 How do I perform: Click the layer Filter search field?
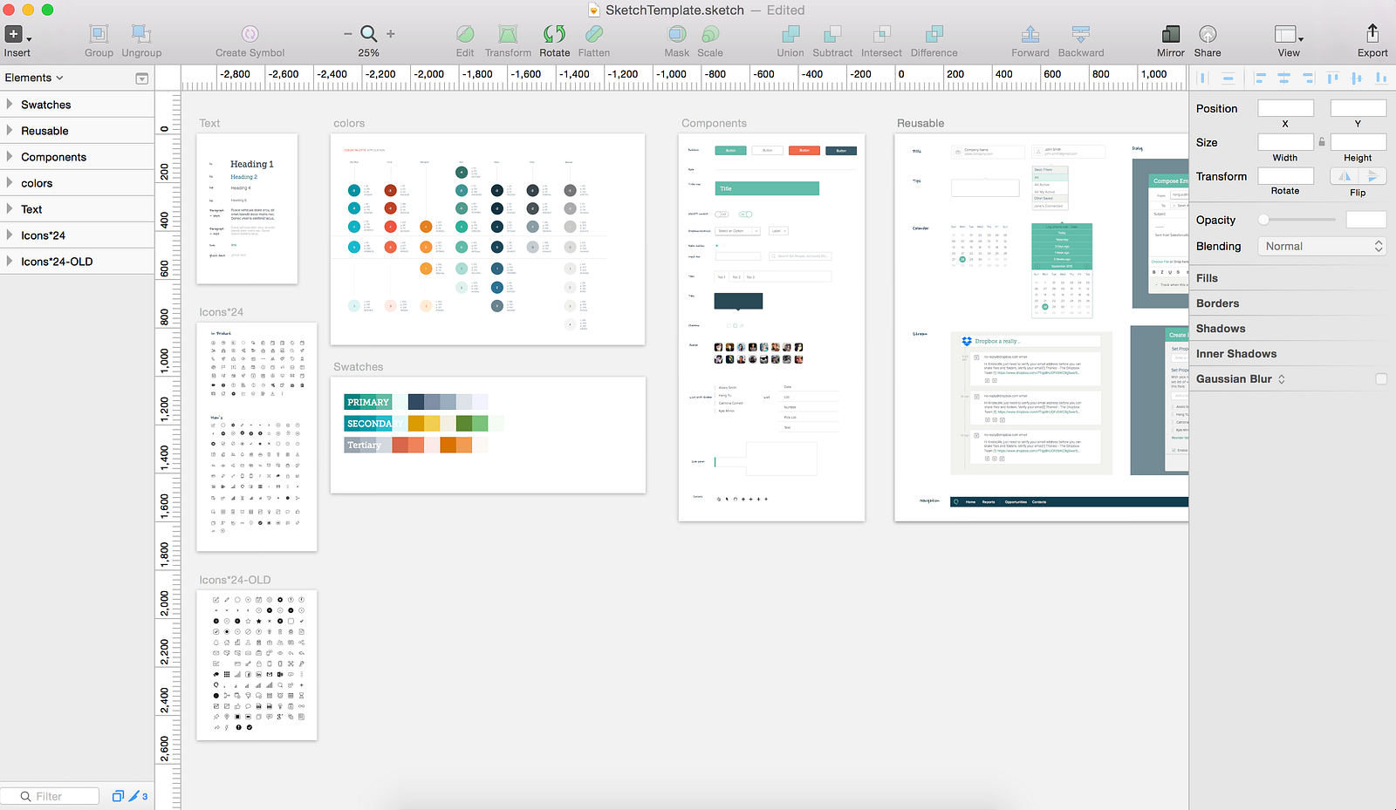[x=50, y=796]
